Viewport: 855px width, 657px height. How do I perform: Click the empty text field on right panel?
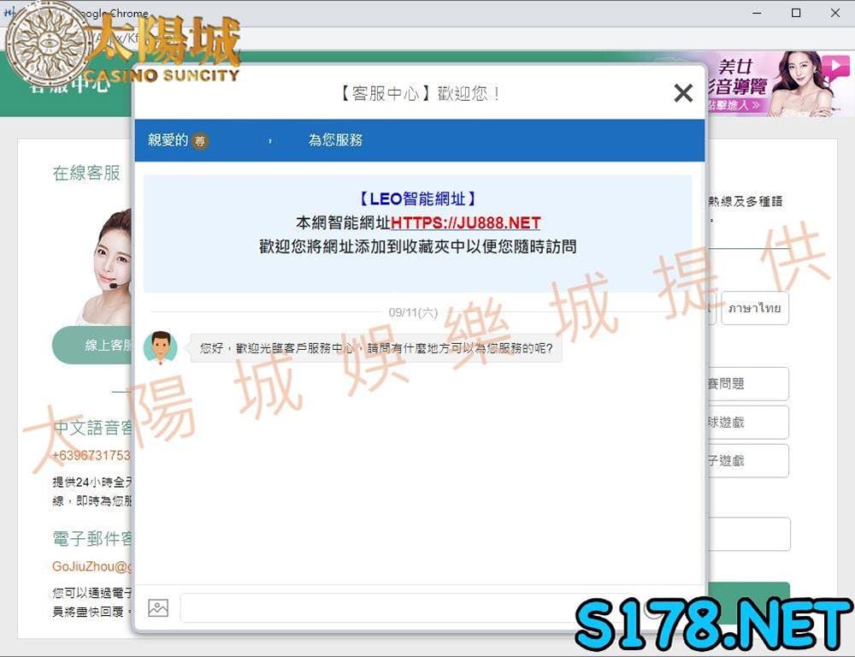[749, 534]
